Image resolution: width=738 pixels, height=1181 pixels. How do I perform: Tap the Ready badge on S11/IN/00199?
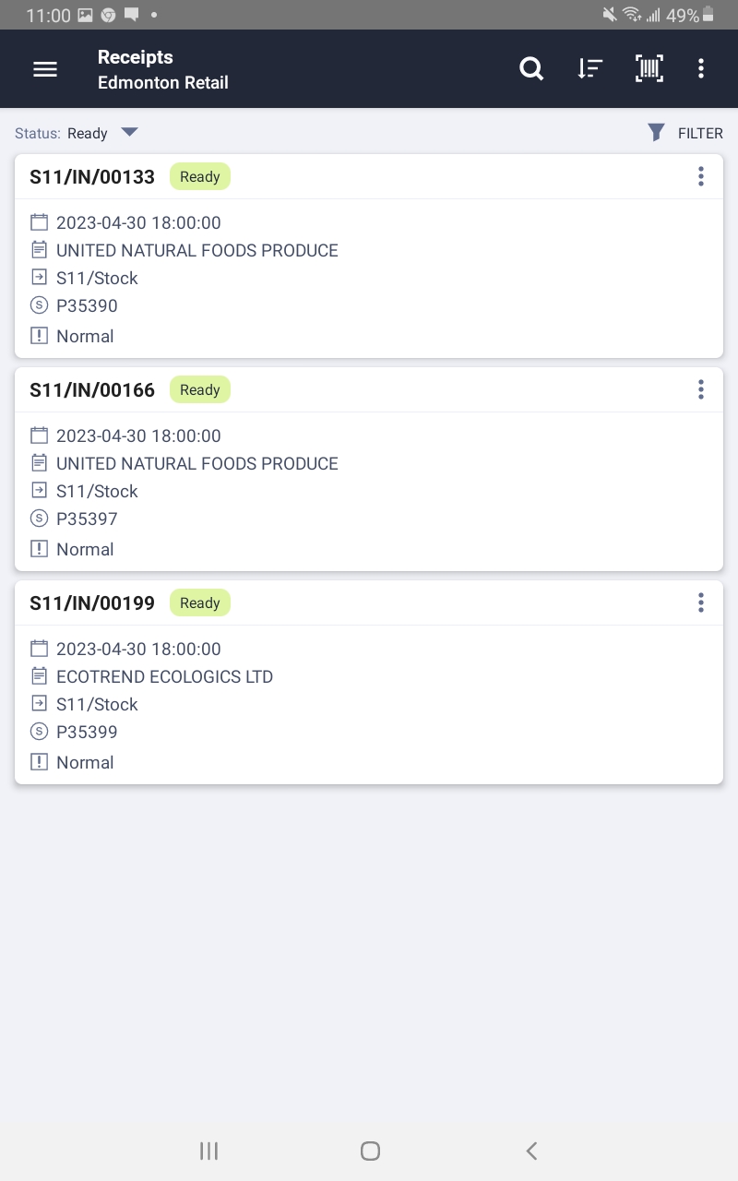pyautogui.click(x=200, y=602)
